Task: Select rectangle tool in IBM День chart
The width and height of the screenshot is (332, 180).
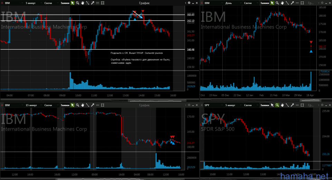Action: pos(302,3)
